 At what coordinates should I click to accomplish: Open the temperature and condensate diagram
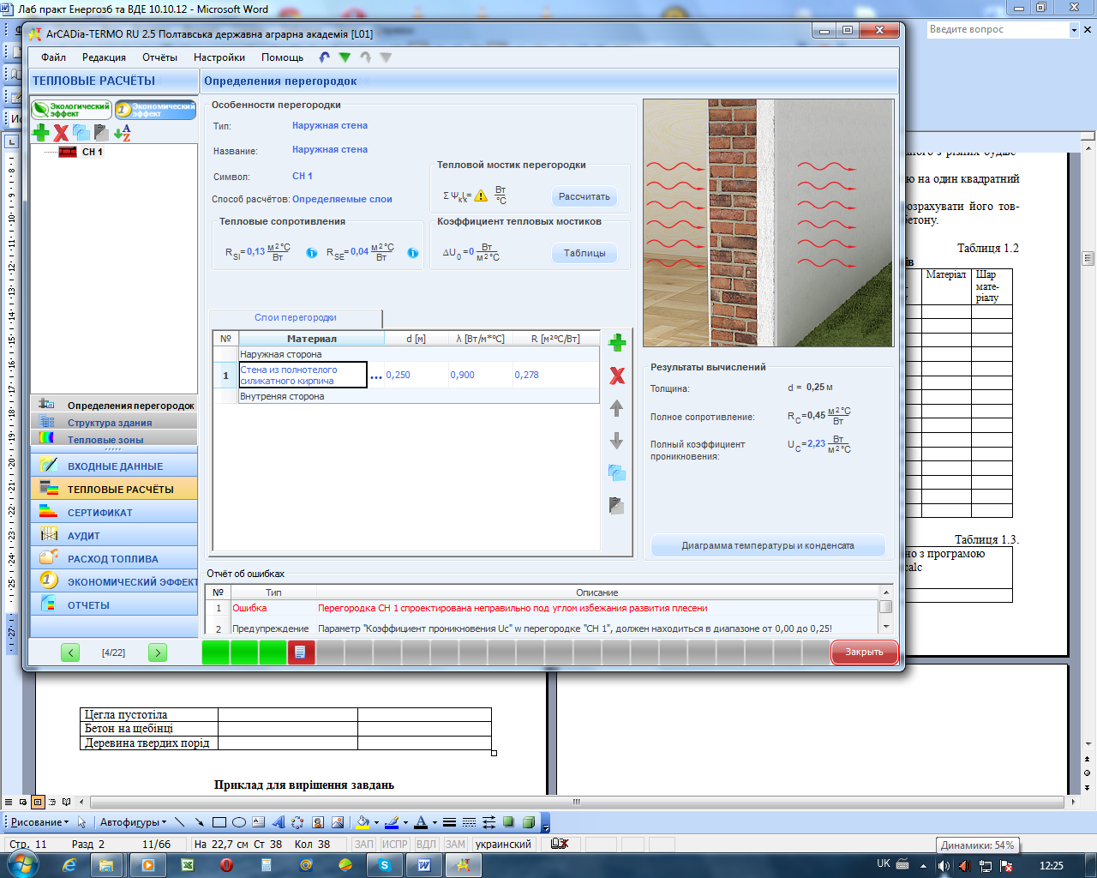[768, 545]
